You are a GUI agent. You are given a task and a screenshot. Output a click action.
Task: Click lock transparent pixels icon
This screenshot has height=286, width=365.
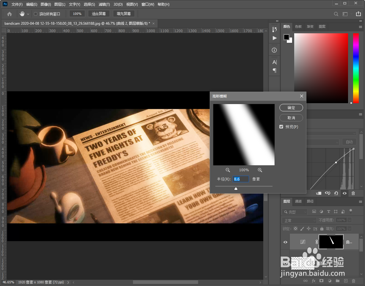(295, 229)
